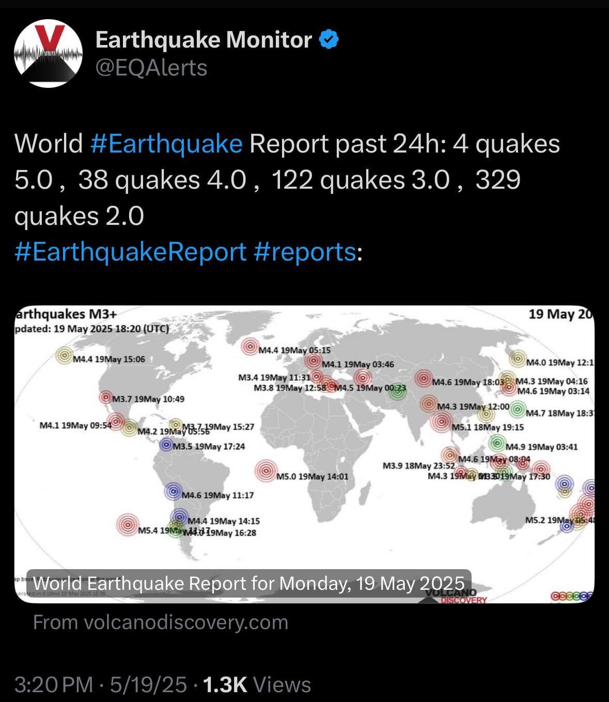Click the M4.6 19May 11:17 blue marker
The height and width of the screenshot is (702, 609).
tap(174, 491)
